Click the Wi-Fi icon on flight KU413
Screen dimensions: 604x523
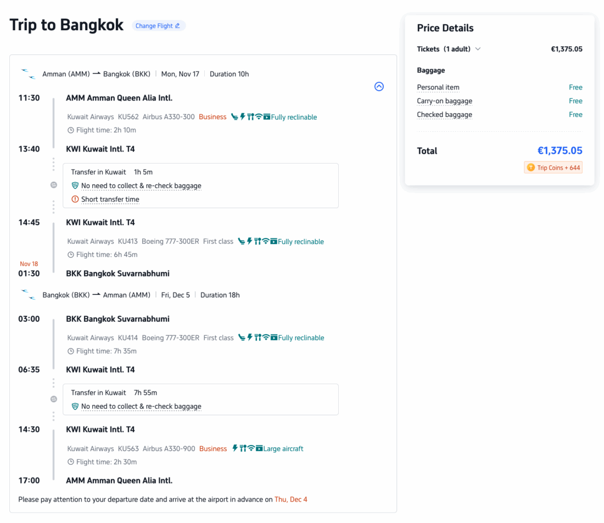tap(266, 241)
